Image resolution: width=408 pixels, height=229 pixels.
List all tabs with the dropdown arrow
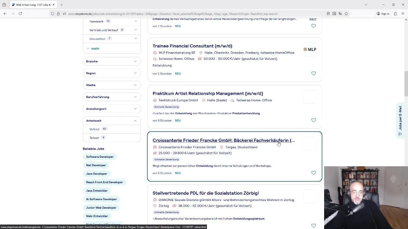366,5
